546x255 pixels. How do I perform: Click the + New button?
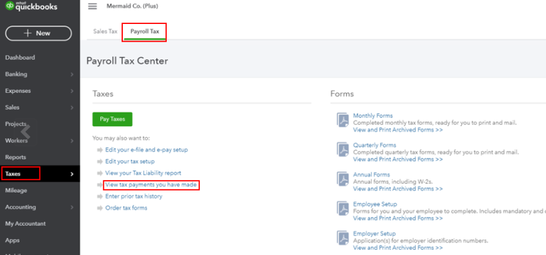coord(38,34)
